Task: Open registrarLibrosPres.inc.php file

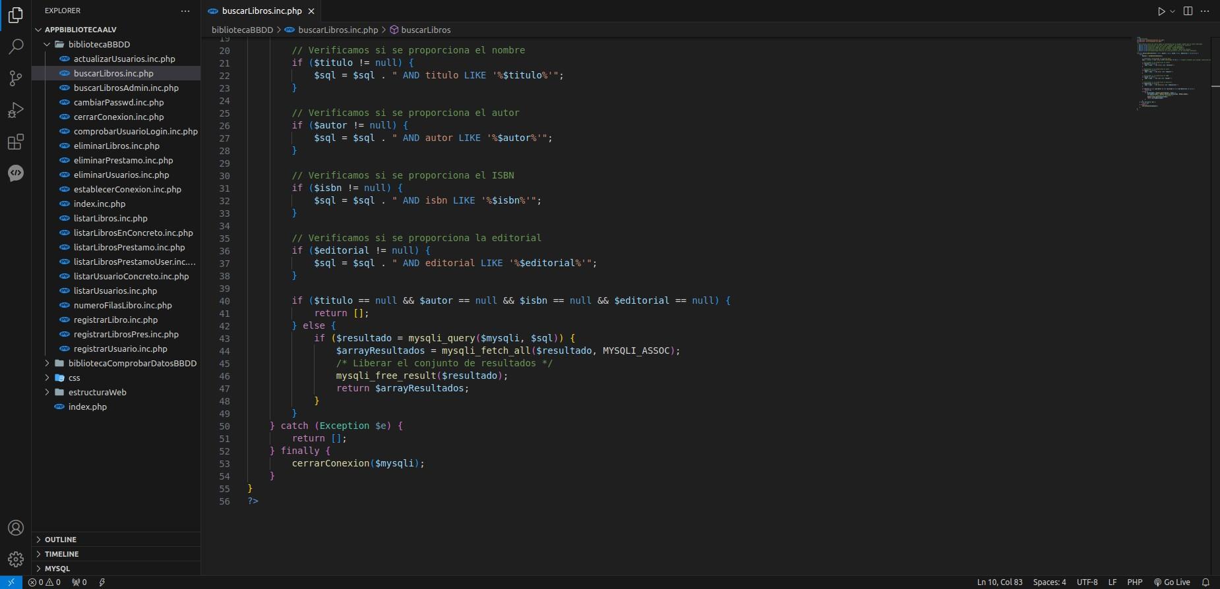Action: (116, 334)
